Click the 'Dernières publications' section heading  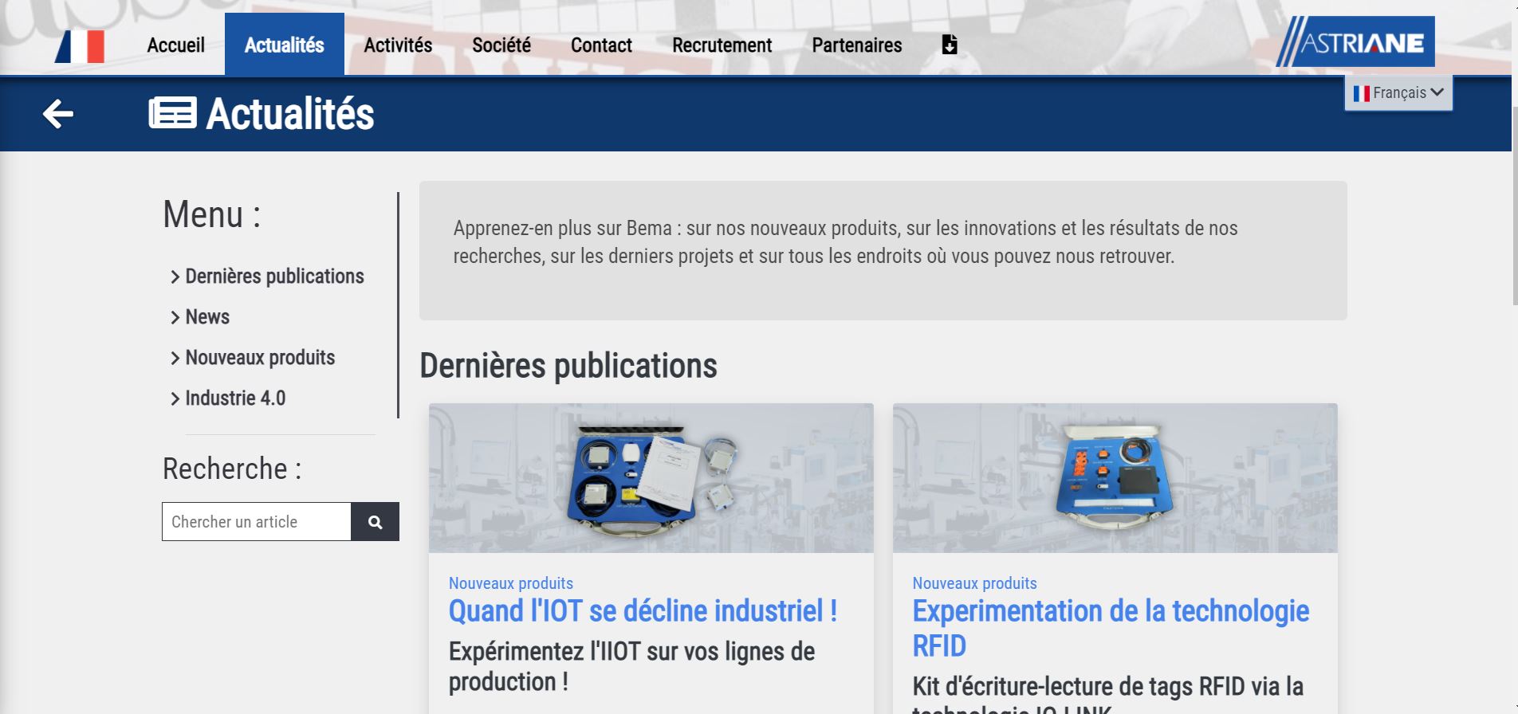[568, 366]
